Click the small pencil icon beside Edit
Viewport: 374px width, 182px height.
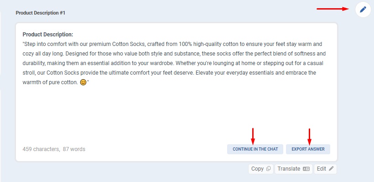coord(331,169)
